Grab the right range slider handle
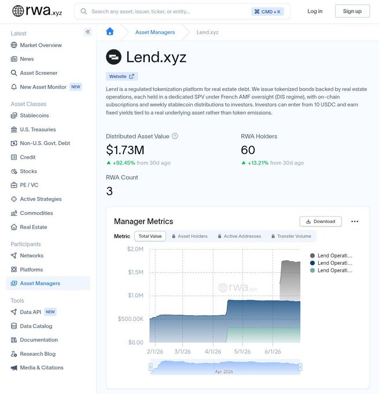 click(300, 367)
